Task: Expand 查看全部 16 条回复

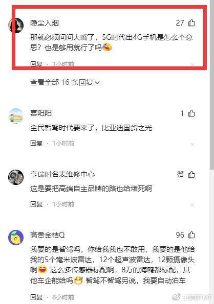Action: 65,82
